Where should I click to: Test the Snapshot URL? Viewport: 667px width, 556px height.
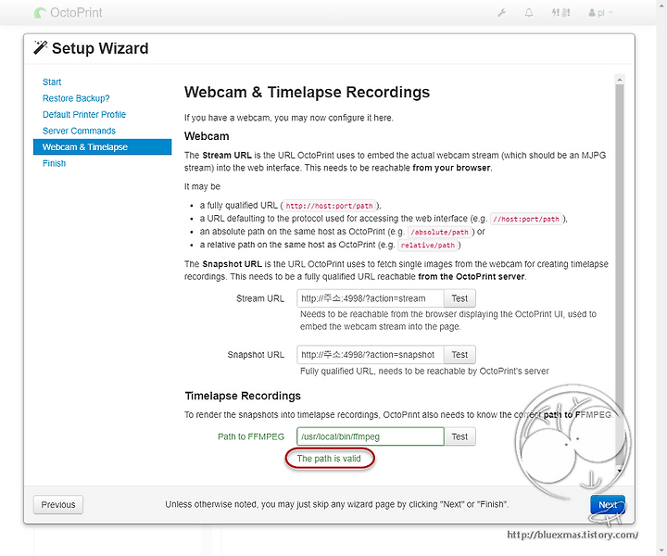[x=459, y=355]
